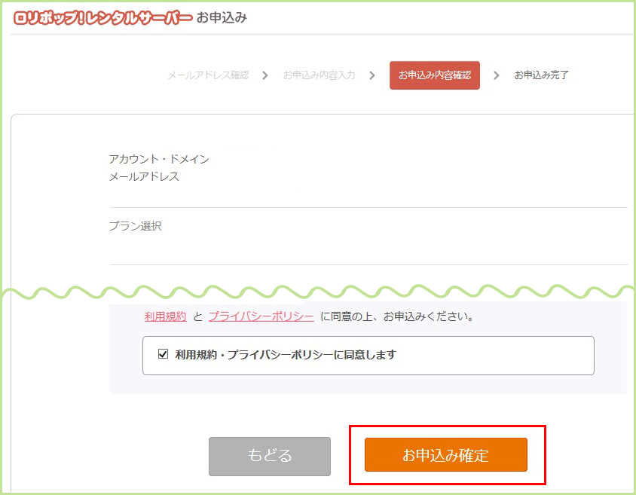The height and width of the screenshot is (495, 636).
Task: Click the highlighted お申込み内容確認 step indicator
Action: click(435, 75)
